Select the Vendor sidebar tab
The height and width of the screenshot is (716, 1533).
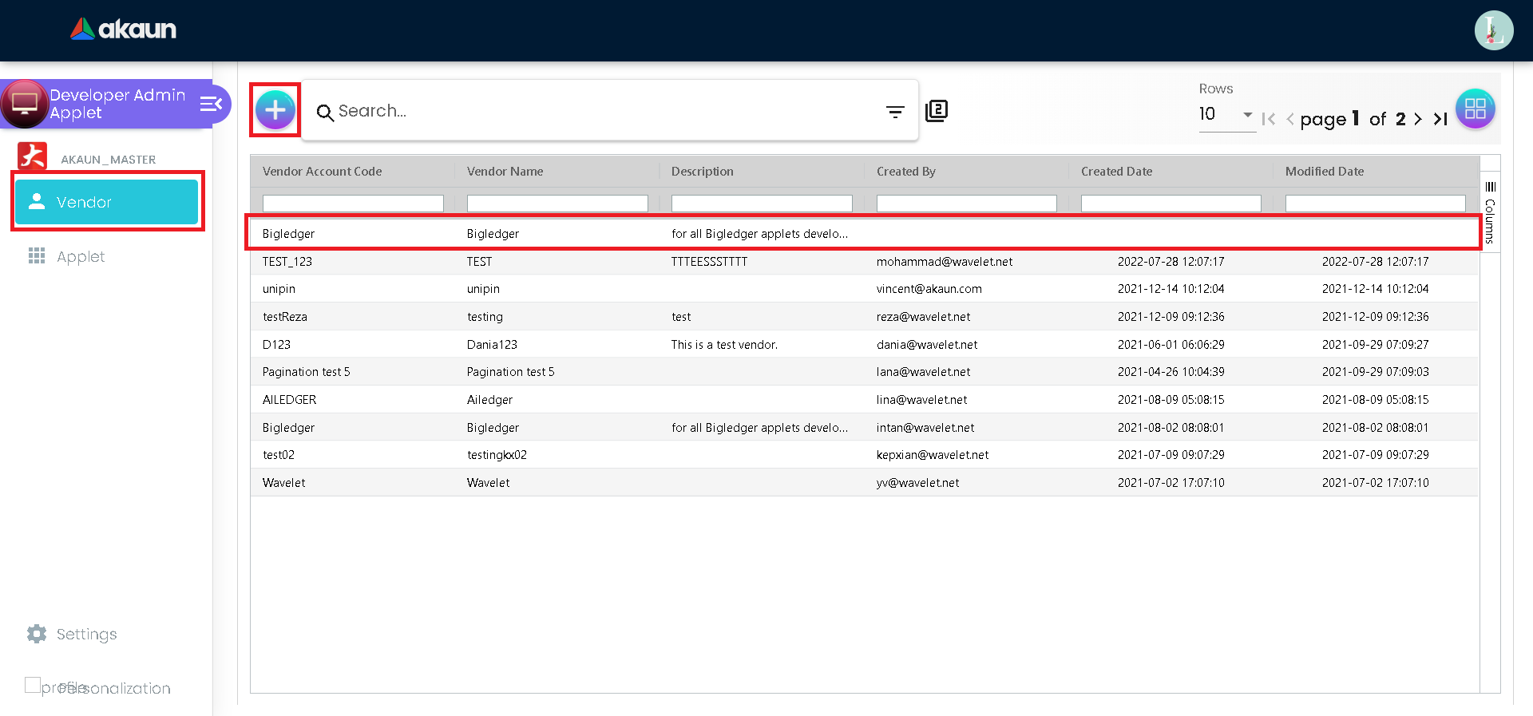[106, 202]
